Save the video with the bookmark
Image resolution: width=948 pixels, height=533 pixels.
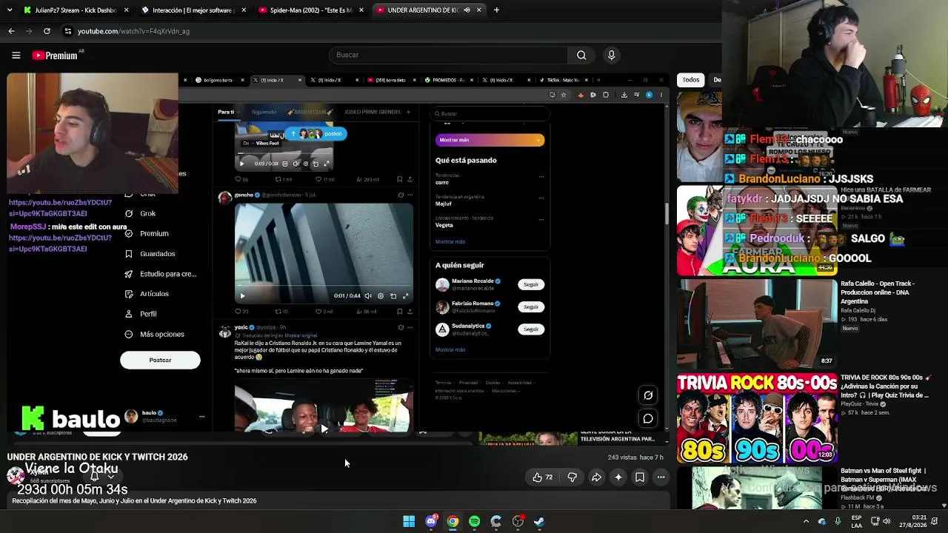640,477
